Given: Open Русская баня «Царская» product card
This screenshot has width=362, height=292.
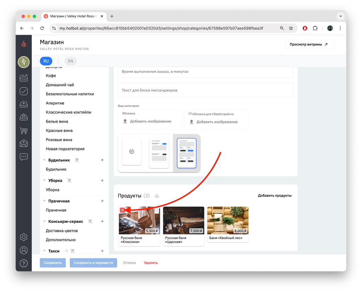Looking at the screenshot, I should [183, 226].
